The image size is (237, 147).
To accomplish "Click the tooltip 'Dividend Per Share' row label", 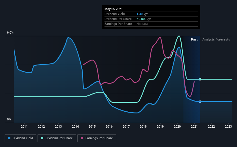I will click(x=118, y=19).
